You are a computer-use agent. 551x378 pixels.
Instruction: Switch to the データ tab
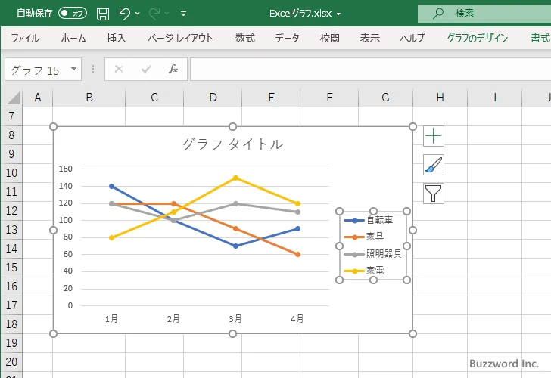pos(287,38)
